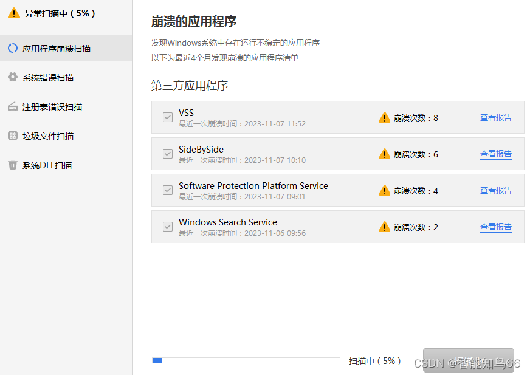Image resolution: width=530 pixels, height=375 pixels.
Task: Click the blue spinning scan icon for 应用程序崩溃扫描
Action: point(13,49)
